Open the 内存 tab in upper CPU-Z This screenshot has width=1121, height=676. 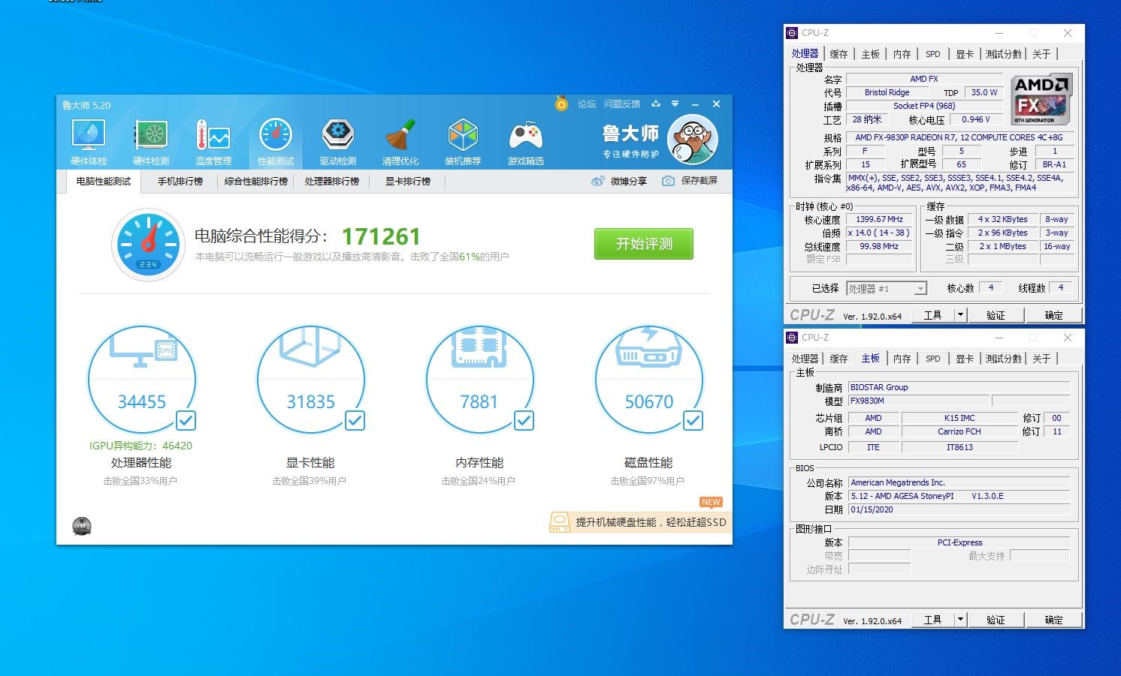tap(902, 54)
